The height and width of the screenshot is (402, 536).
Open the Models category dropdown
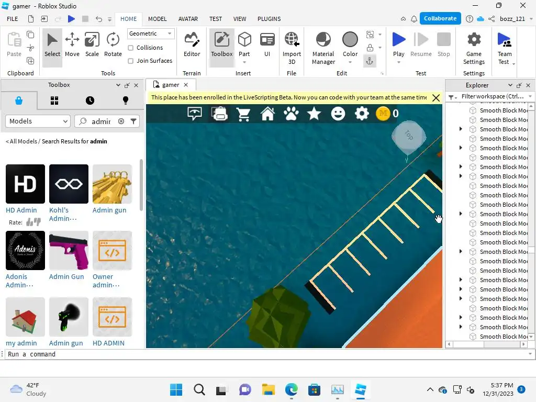click(x=38, y=121)
